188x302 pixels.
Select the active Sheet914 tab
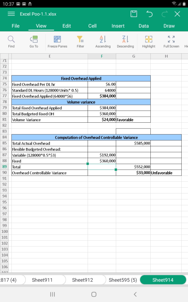pos(163,280)
